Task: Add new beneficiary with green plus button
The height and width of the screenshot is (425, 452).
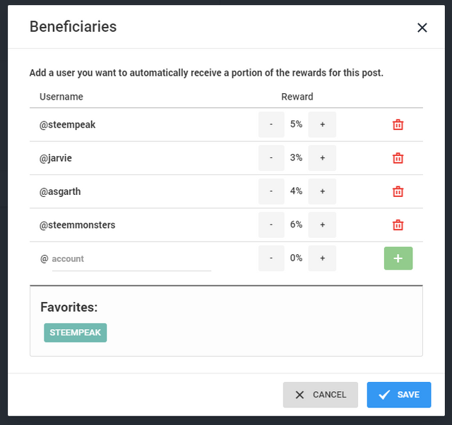Action: click(398, 258)
